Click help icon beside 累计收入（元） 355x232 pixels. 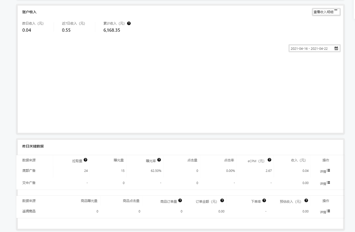(129, 23)
